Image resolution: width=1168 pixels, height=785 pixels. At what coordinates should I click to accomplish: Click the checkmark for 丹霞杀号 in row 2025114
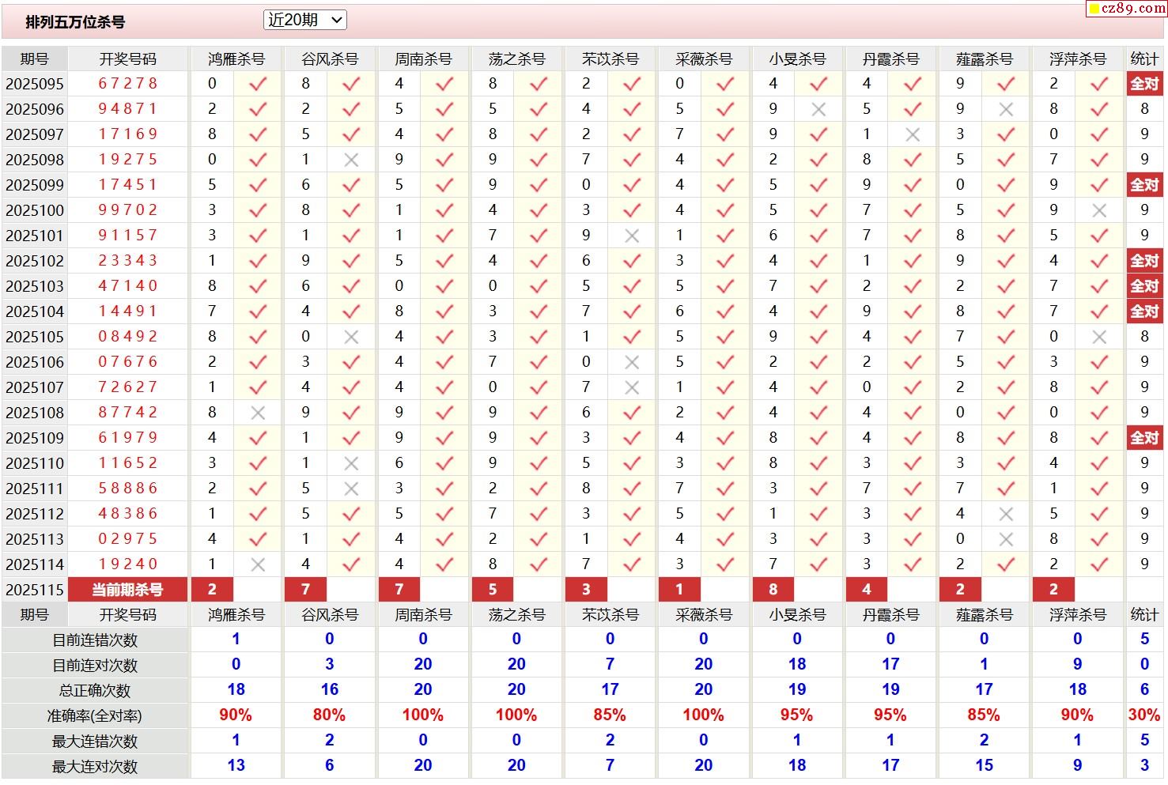point(913,564)
